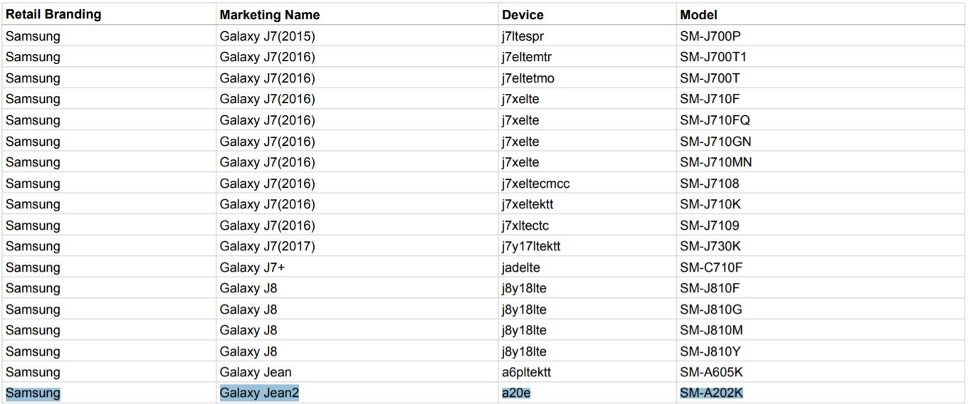Select the SM-J810G model cell
971x404 pixels.
[710, 309]
